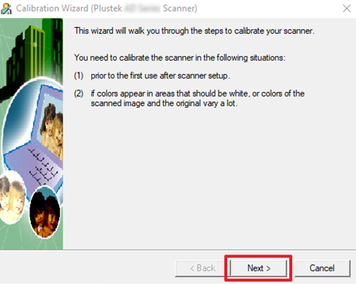Click the grayed-out < Back button
Image resolution: width=356 pixels, height=284 pixels.
click(x=202, y=268)
